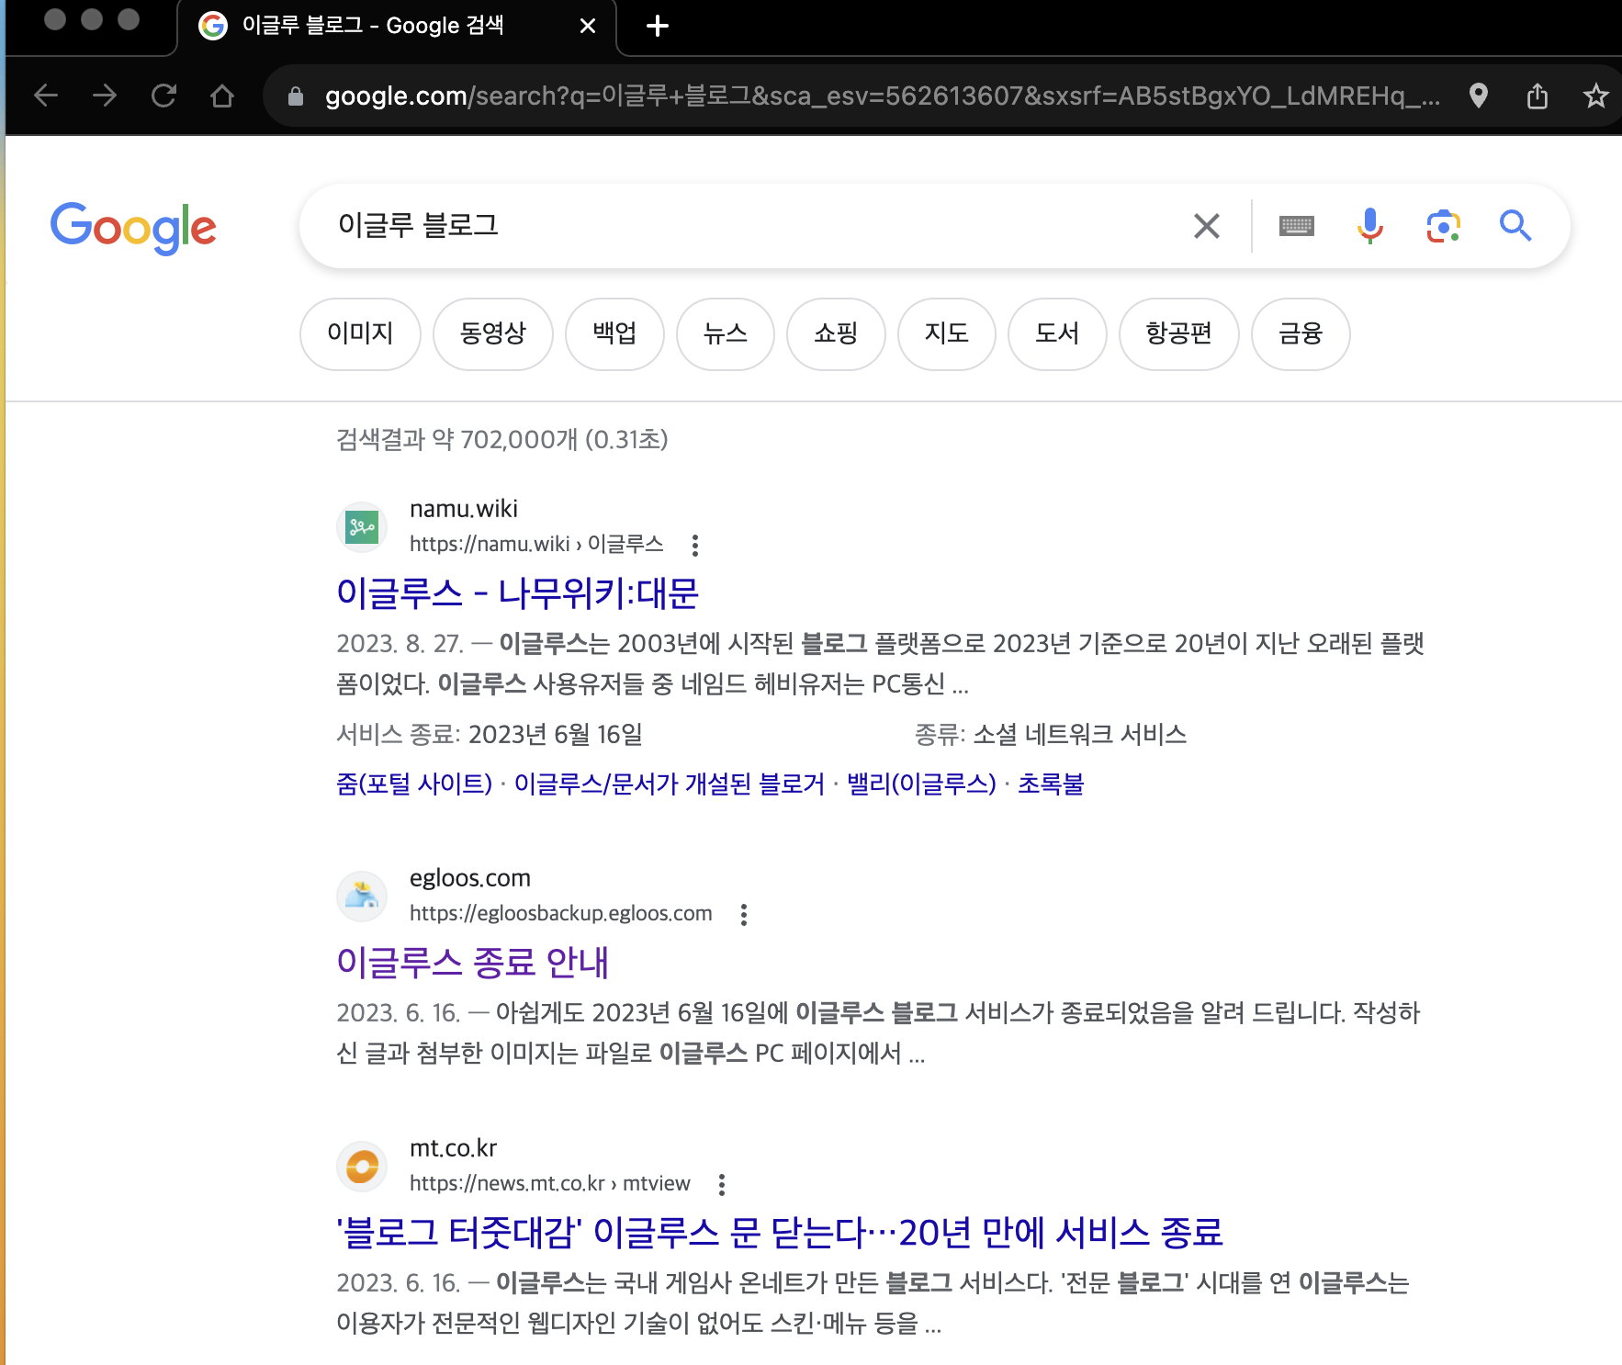Submit search using the magnifying glass icon

click(1515, 226)
